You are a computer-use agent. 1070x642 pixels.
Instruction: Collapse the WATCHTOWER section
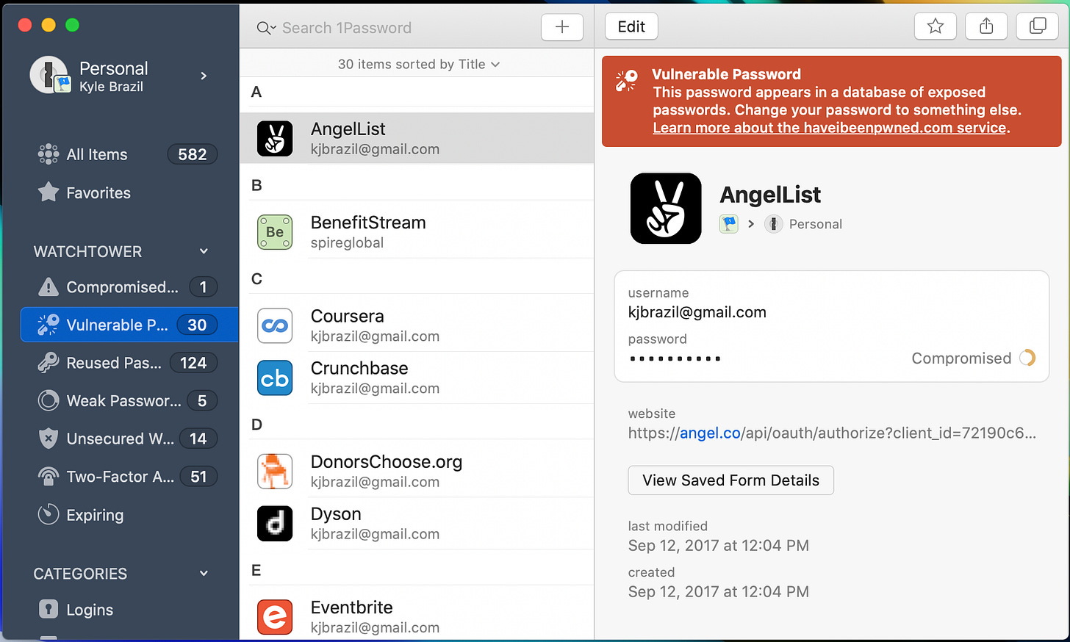click(x=204, y=251)
